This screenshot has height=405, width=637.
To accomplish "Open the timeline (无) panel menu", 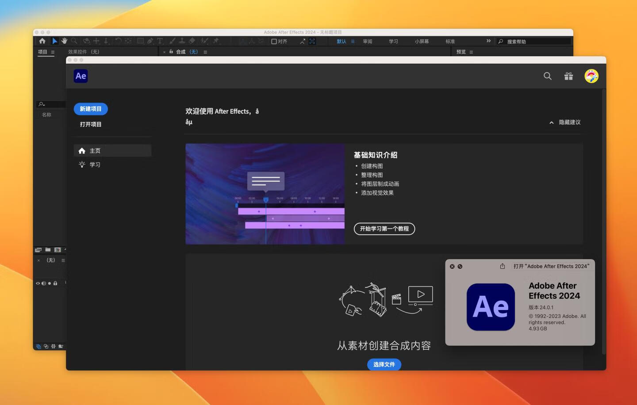I will (x=63, y=260).
